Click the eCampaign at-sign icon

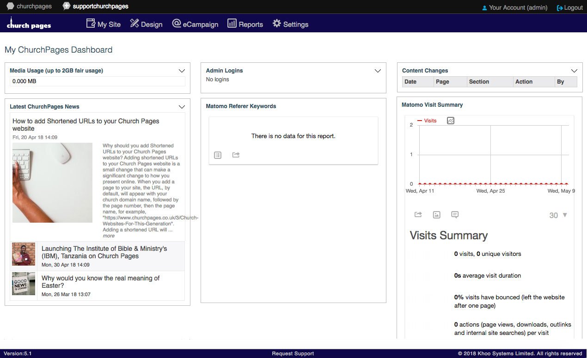176,24
